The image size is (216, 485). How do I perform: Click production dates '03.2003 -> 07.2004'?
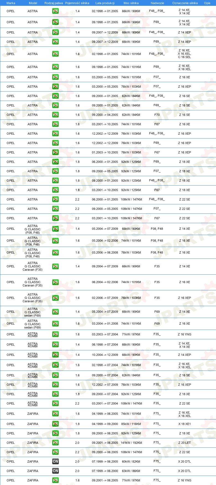coord(105,334)
